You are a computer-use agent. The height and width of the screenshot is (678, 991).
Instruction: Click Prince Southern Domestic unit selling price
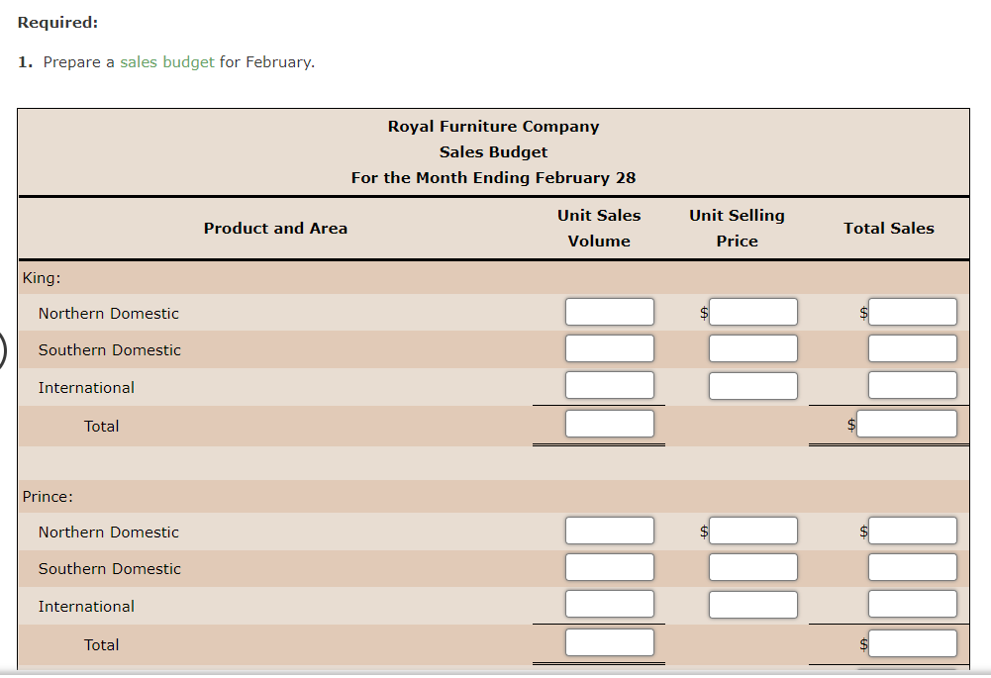752,567
